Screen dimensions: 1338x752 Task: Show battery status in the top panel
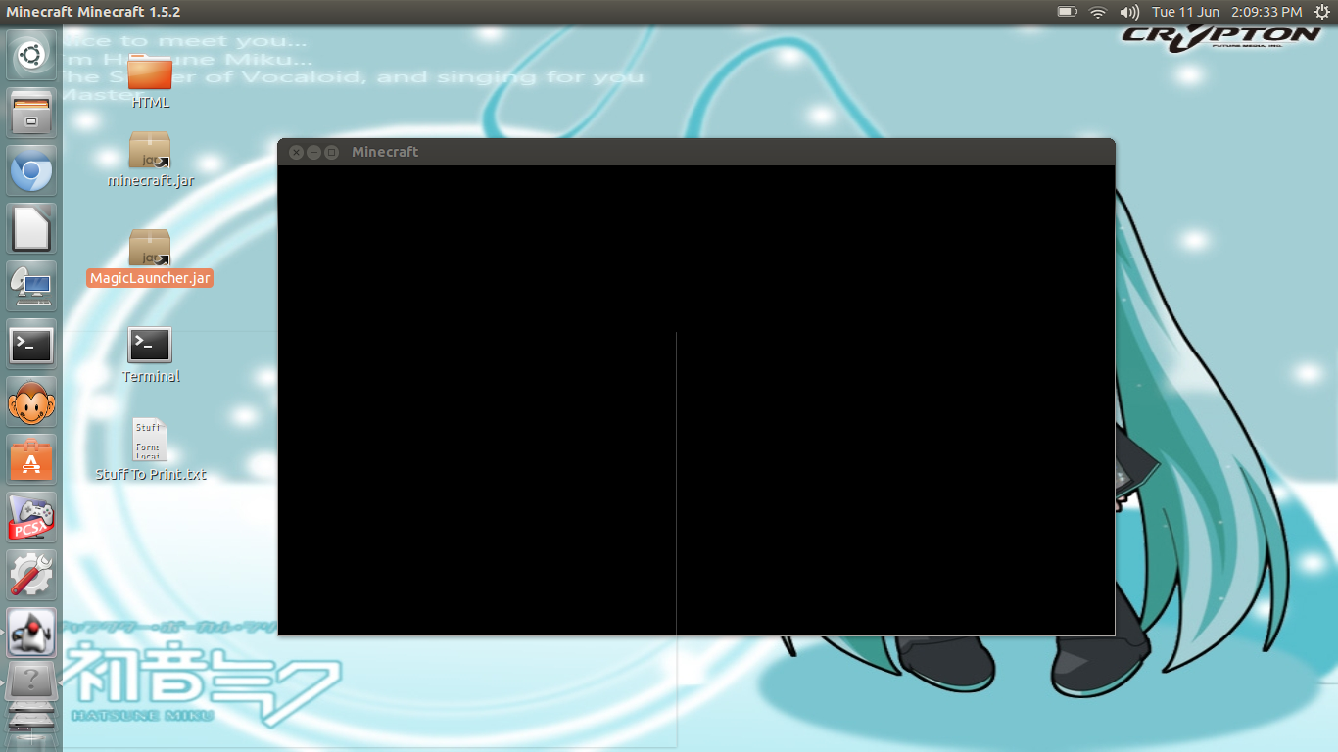[1067, 12]
